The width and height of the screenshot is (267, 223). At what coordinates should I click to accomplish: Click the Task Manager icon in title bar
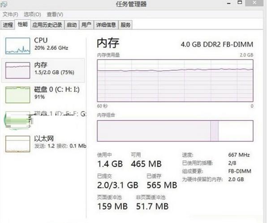[4, 4]
